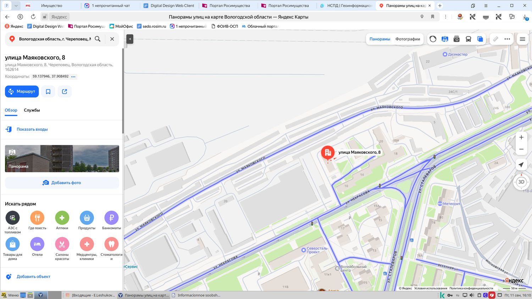Click Добавить объект link
The height and width of the screenshot is (299, 532).
click(33, 277)
